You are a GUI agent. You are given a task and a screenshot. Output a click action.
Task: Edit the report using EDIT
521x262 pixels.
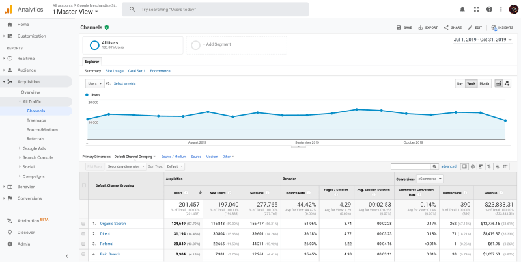pos(475,27)
